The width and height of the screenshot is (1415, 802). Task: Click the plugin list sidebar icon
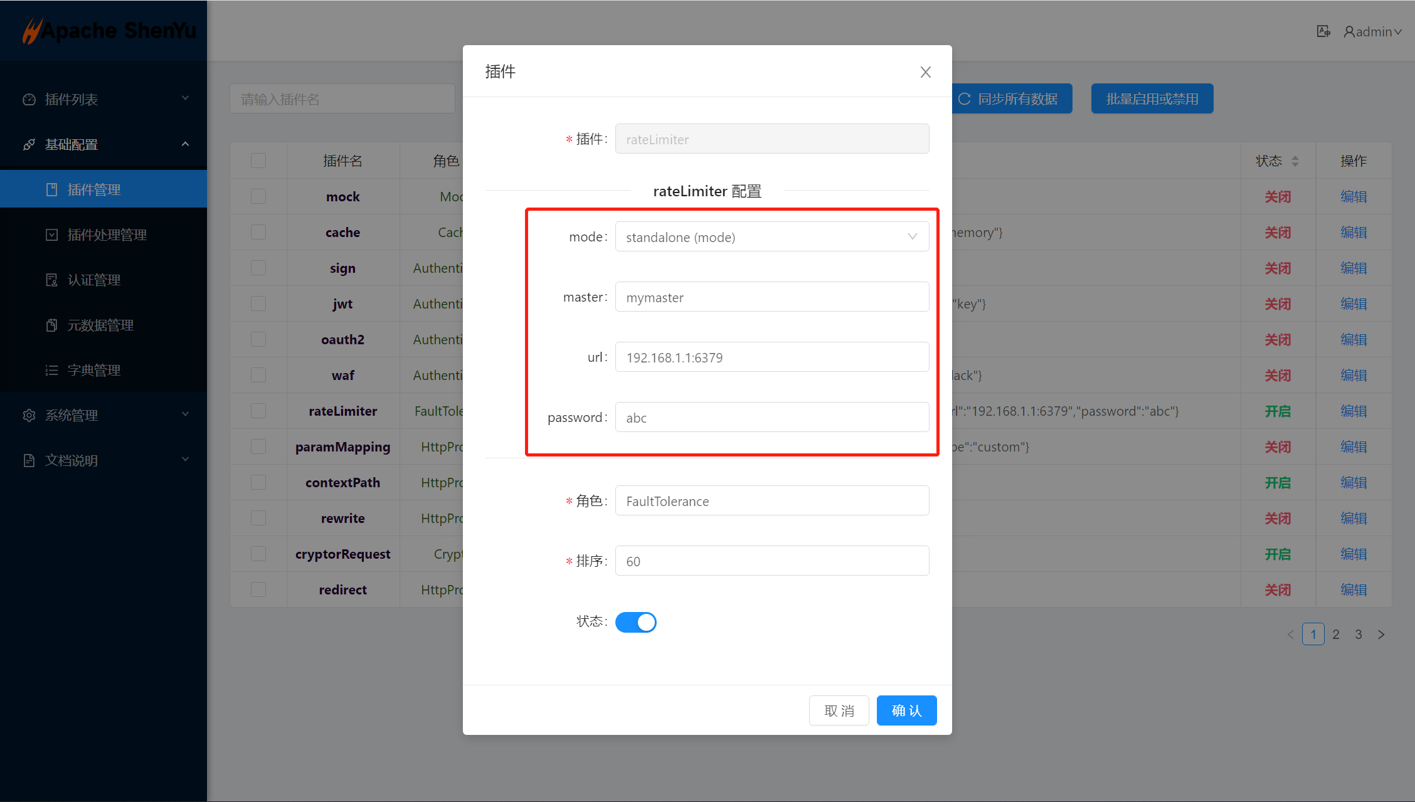(x=29, y=100)
